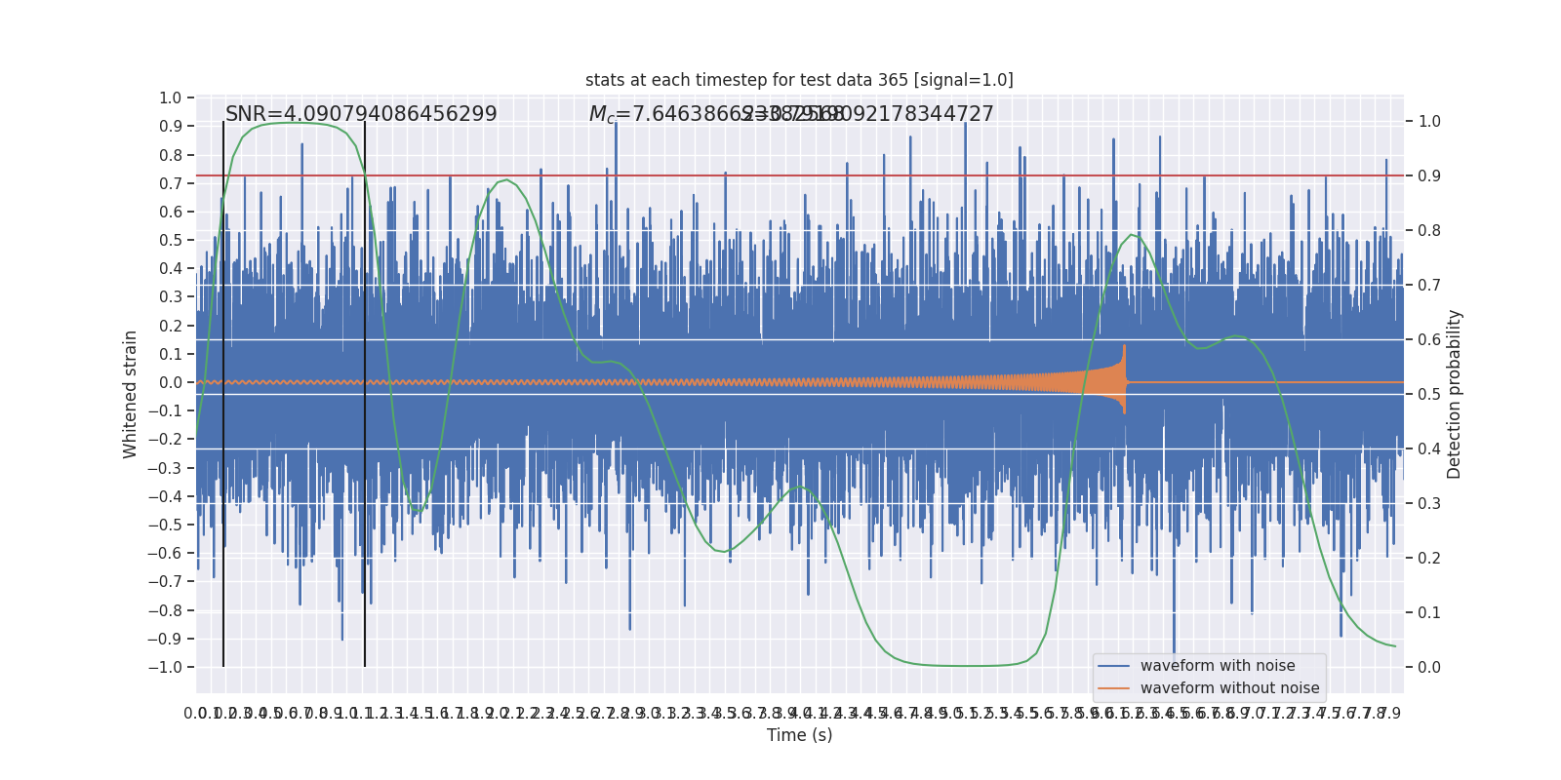Click the 0.0 tick on right axis
Viewport: 1561px width, 780px height.
(x=1429, y=668)
